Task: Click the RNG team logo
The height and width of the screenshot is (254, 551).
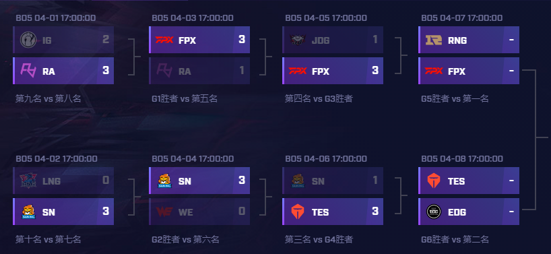Action: (x=434, y=40)
